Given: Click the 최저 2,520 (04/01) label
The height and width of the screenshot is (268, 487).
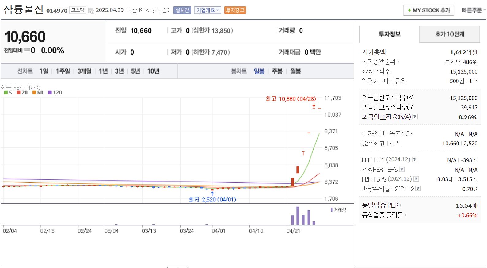Looking at the screenshot, I should [212, 200].
